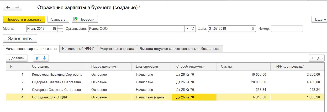
Task: Select Выплата отпусков за счет оценочных обязательств tab
Action: (x=180, y=49)
